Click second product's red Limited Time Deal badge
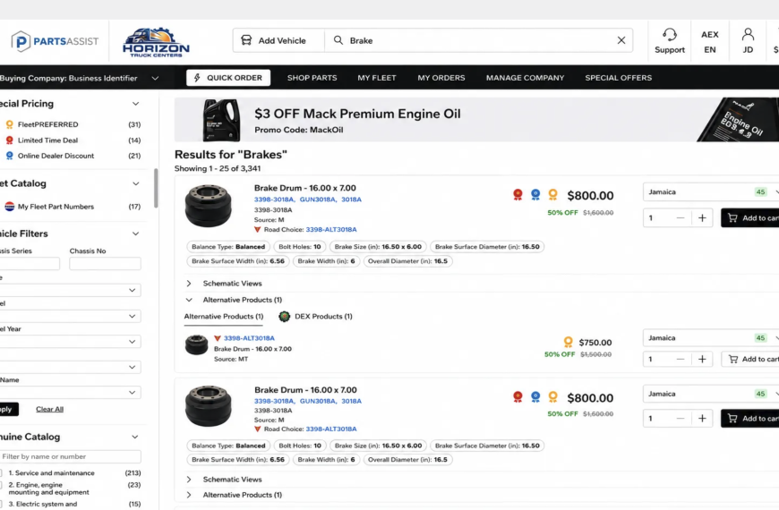Image resolution: width=779 pixels, height=510 pixels. (518, 396)
